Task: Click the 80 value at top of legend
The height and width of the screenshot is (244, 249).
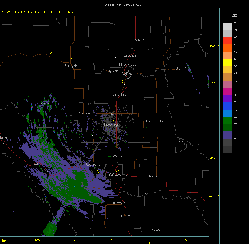Action: click(x=236, y=23)
